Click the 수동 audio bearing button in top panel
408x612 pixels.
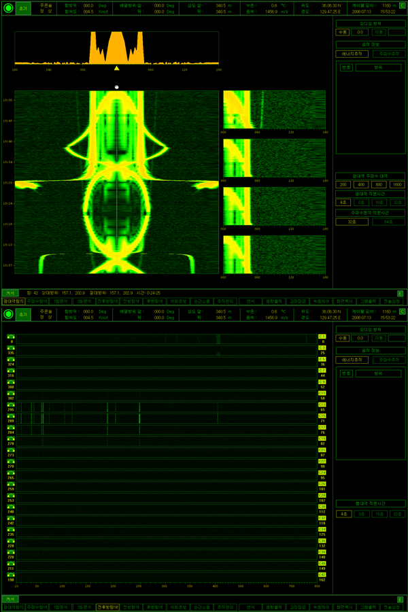click(343, 32)
